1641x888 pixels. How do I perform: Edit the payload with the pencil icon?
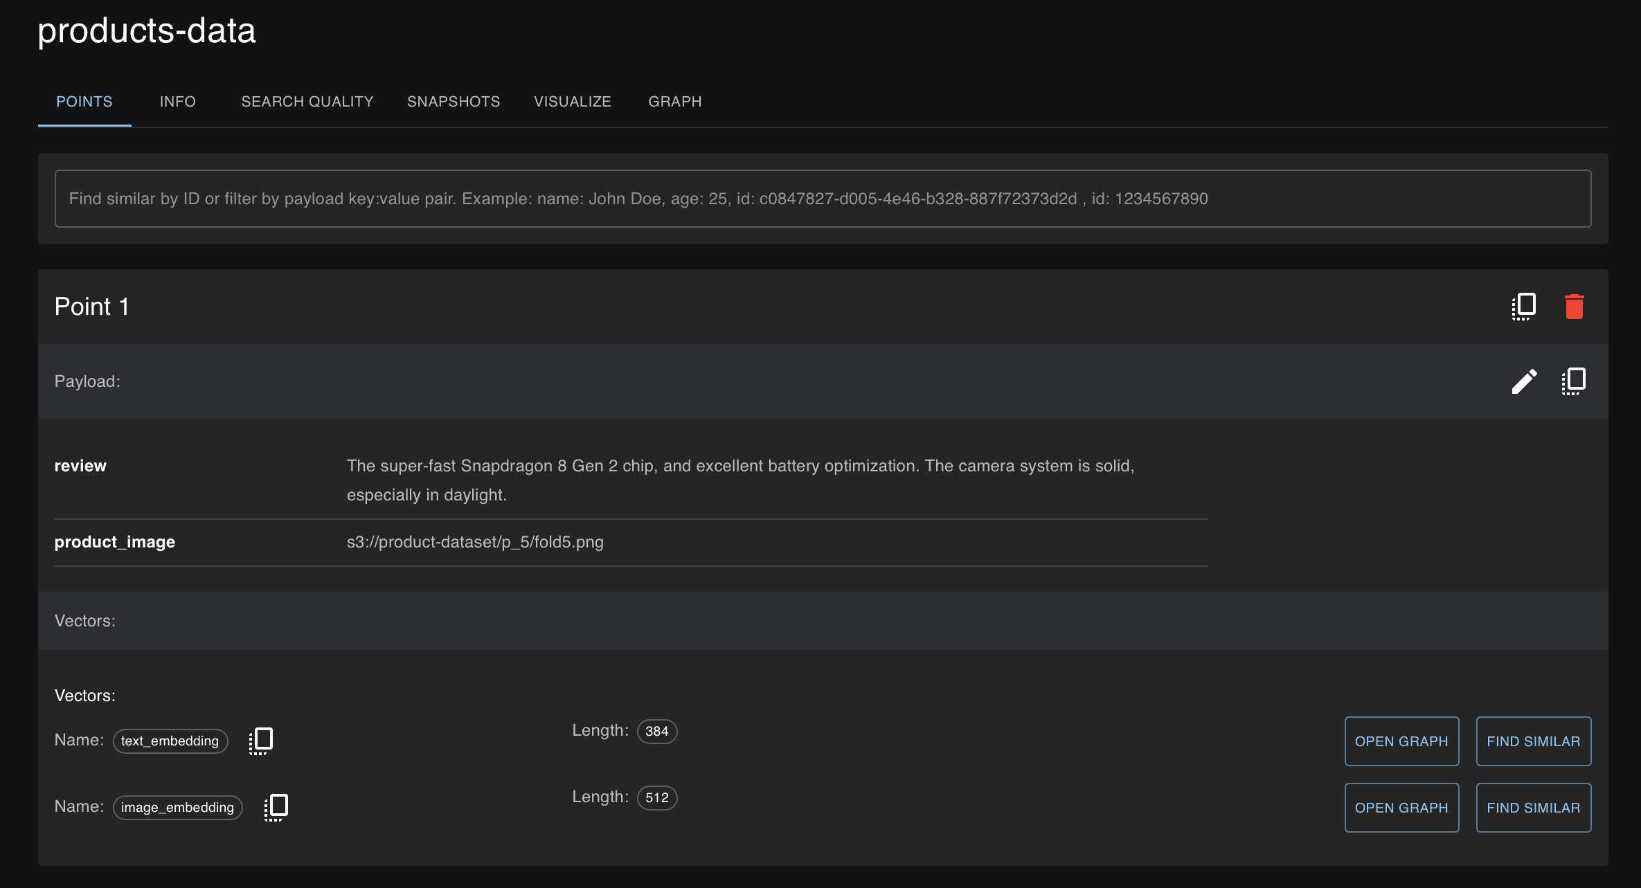1523,381
